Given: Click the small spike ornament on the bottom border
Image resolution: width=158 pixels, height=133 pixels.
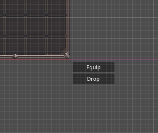Looking at the screenshot, I should 50,54.
